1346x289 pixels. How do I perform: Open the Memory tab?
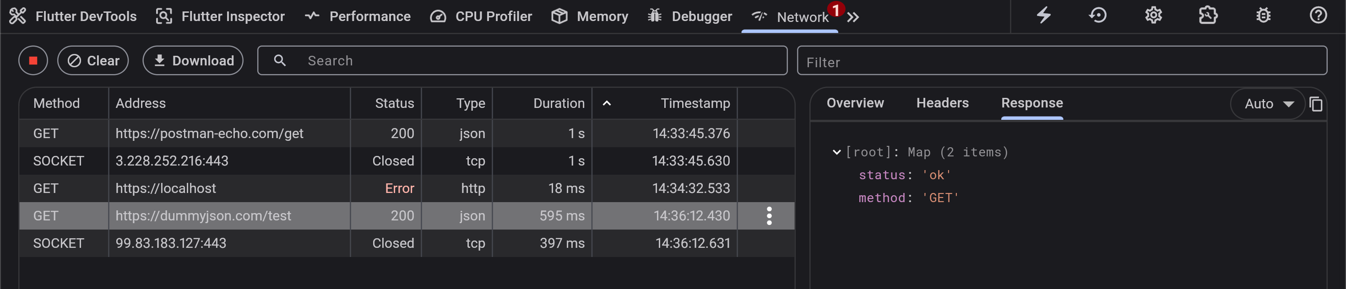click(x=590, y=16)
